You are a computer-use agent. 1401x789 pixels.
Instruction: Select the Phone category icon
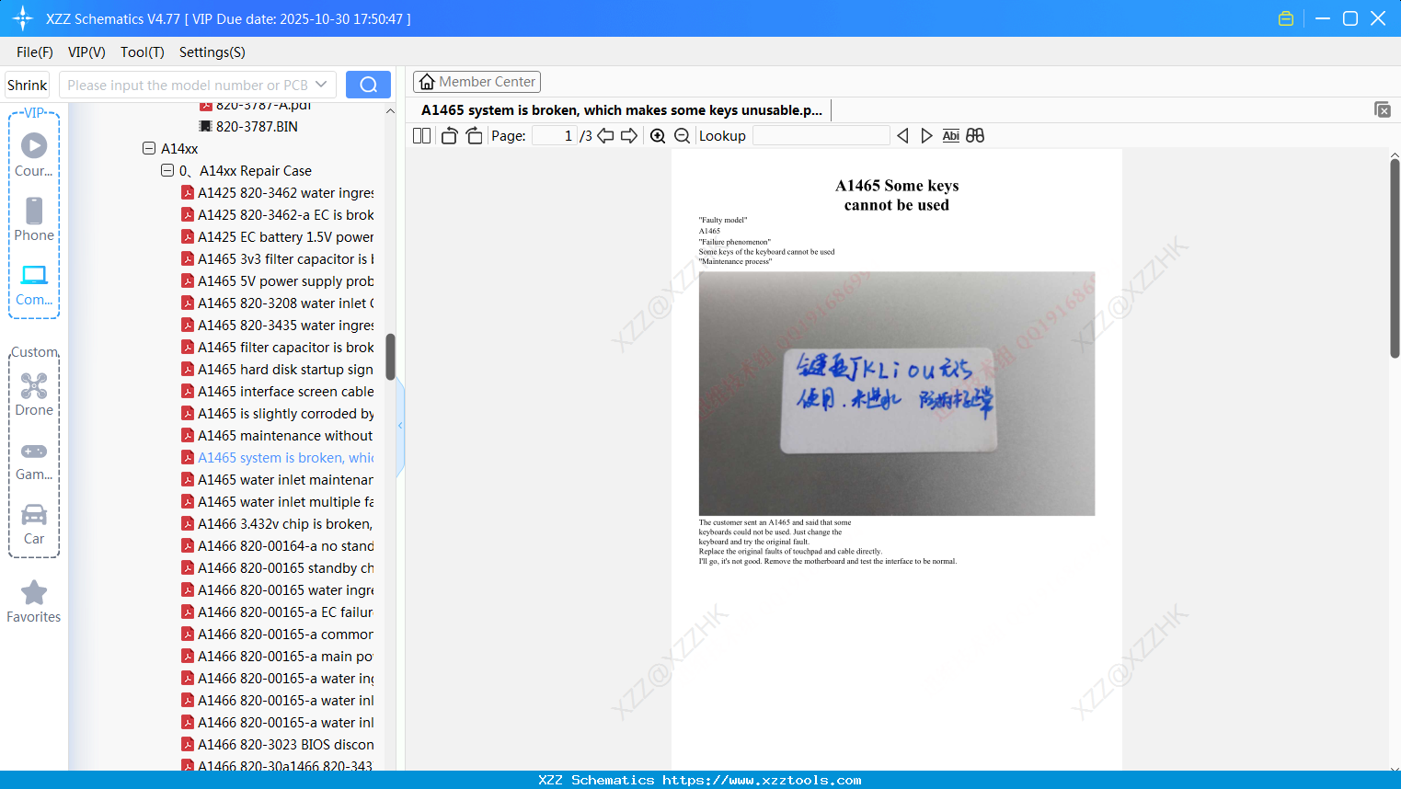(x=34, y=220)
